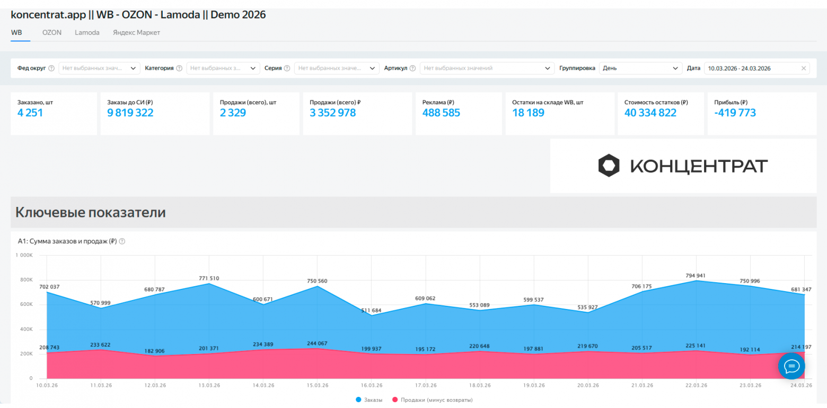The image size is (827, 408).
Task: Click the date range input field
Action: tap(750, 68)
